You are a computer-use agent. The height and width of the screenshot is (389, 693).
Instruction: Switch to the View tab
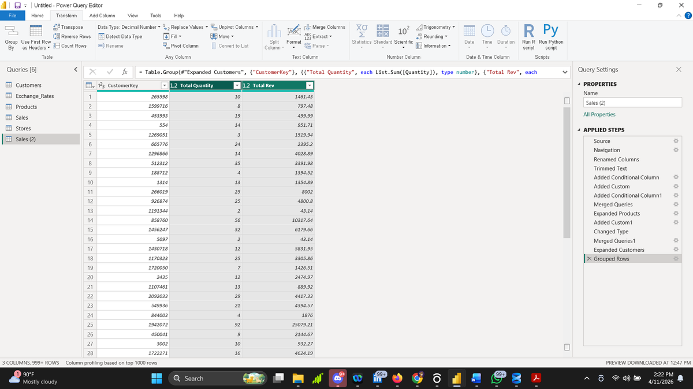point(132,16)
